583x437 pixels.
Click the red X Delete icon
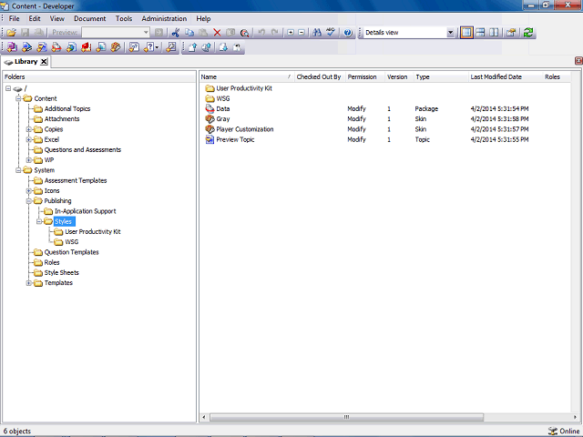tap(217, 33)
